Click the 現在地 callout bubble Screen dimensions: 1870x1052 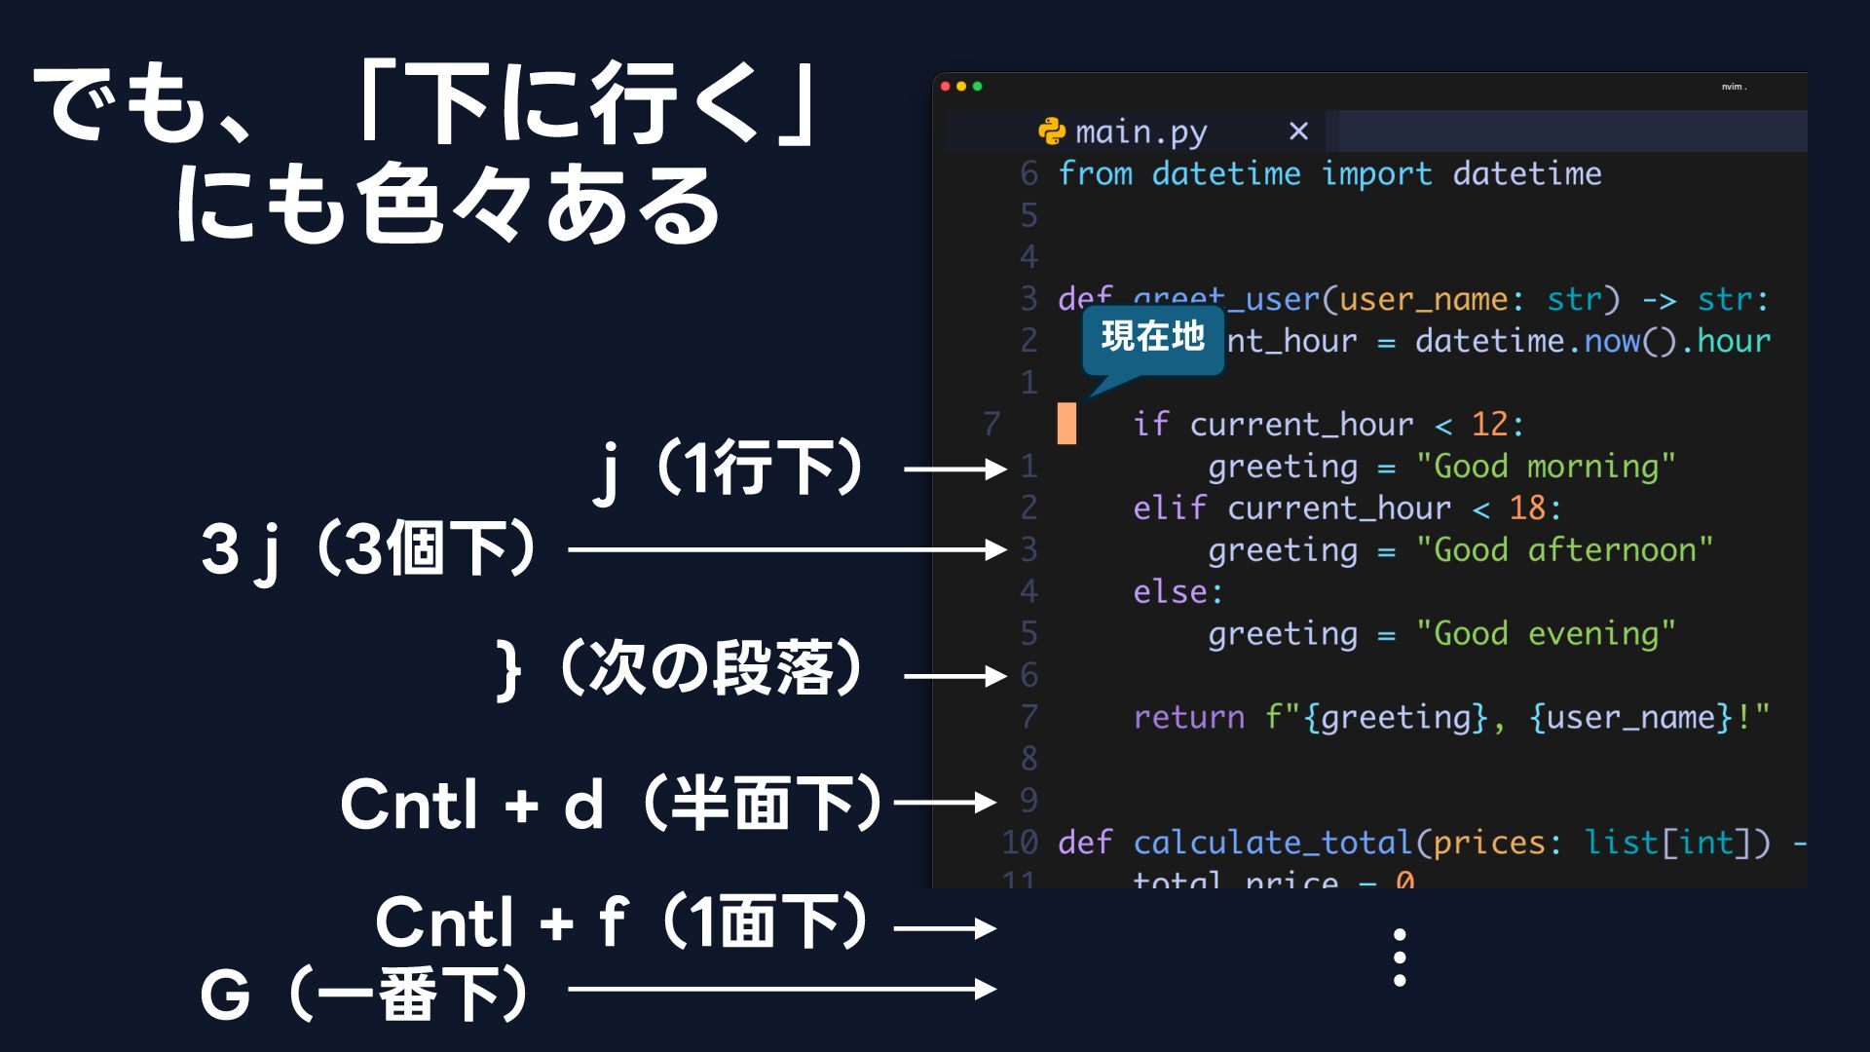1153,339
